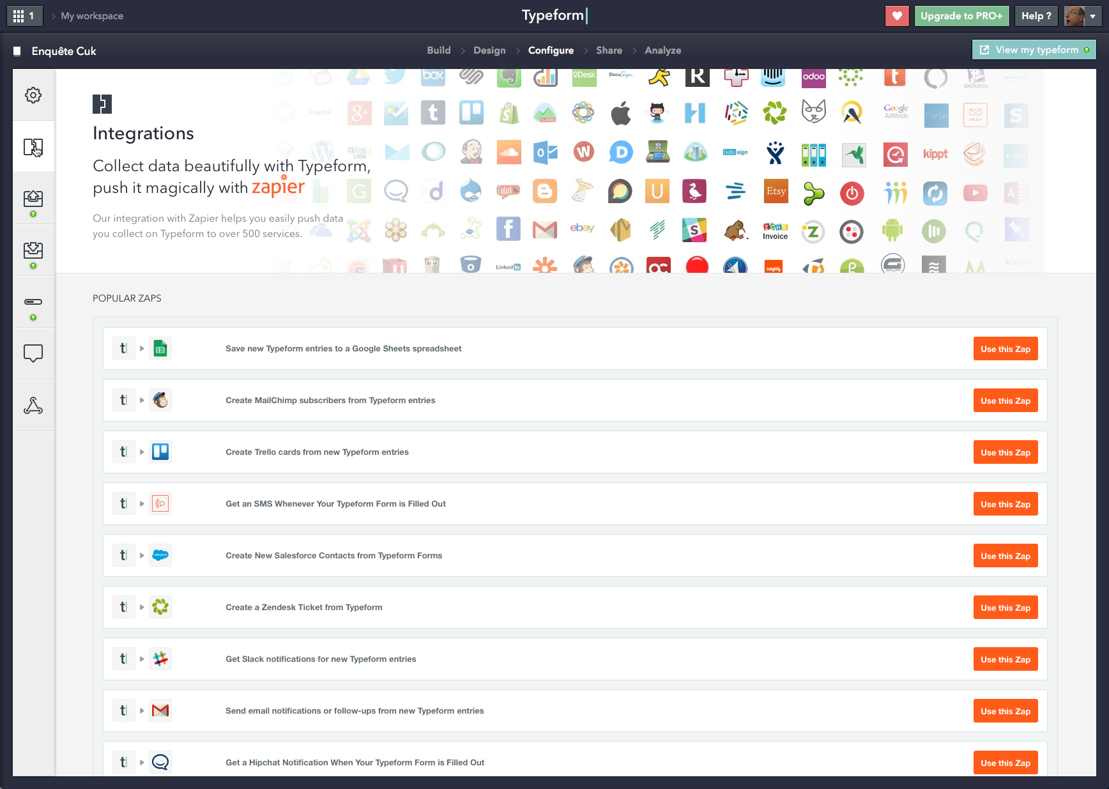Use the Google Sheets spreadsheet zap

click(x=1006, y=349)
